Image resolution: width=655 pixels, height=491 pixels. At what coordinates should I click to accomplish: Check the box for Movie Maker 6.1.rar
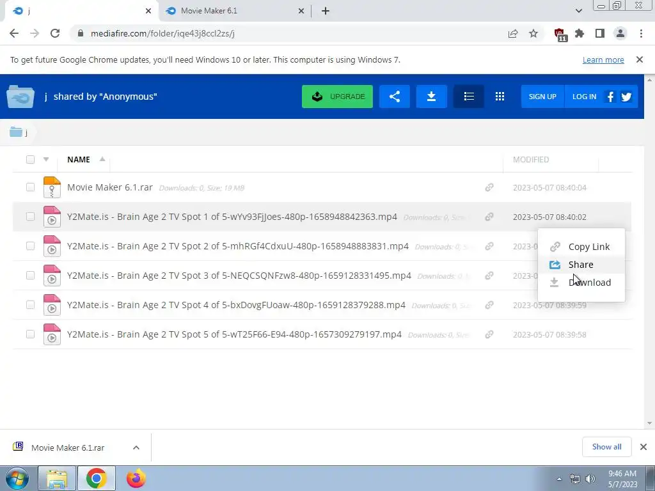click(x=30, y=187)
